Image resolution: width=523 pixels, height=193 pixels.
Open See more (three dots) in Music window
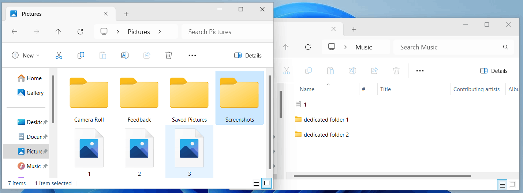coord(420,71)
